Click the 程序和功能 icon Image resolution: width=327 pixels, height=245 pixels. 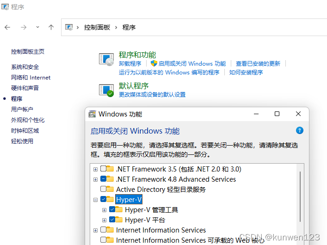106,60
